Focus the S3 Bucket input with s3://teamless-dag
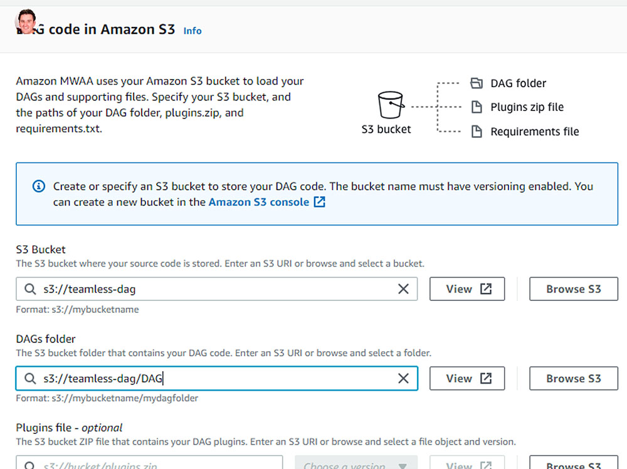 pos(216,288)
